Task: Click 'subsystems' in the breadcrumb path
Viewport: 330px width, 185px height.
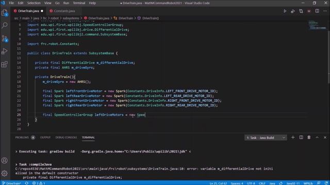Action: pos(71,18)
